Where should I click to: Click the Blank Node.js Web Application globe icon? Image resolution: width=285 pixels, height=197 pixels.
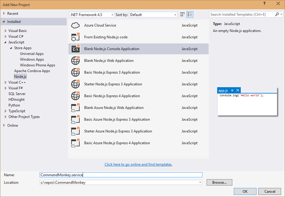pyautogui.click(x=76, y=61)
